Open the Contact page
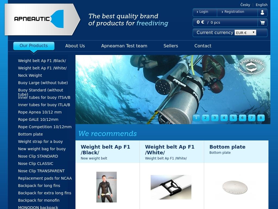This screenshot has width=278, height=209. pyautogui.click(x=203, y=46)
